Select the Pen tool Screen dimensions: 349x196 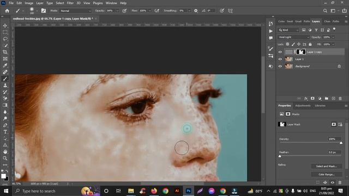pyautogui.click(x=5, y=125)
